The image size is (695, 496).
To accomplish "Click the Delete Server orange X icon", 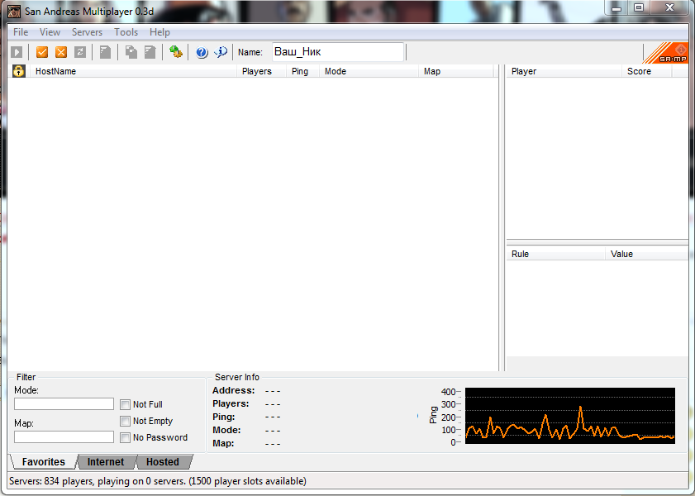I will tap(61, 52).
